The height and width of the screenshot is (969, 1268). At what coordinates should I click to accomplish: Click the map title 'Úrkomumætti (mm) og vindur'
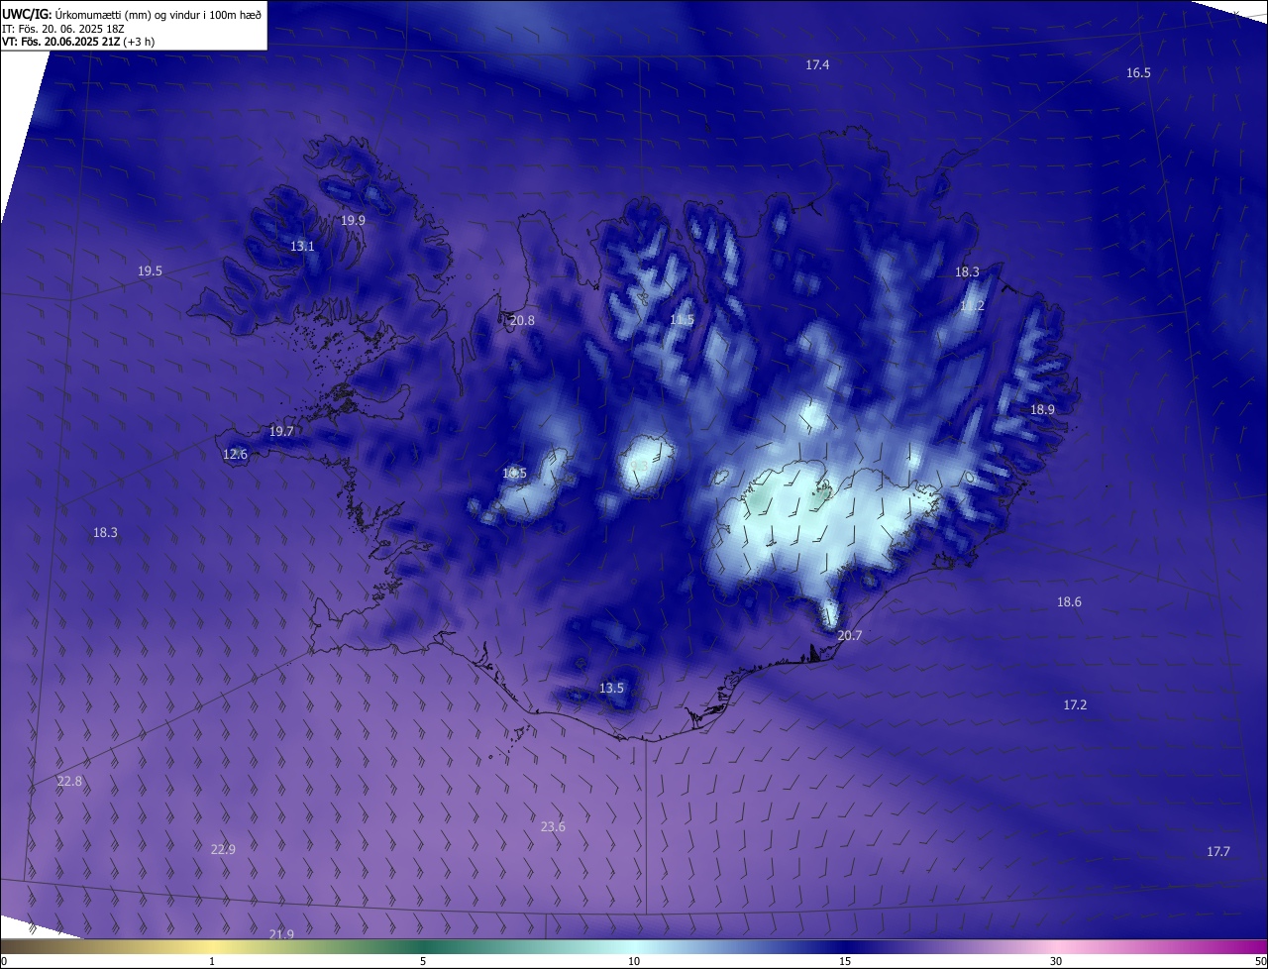pyautogui.click(x=129, y=14)
